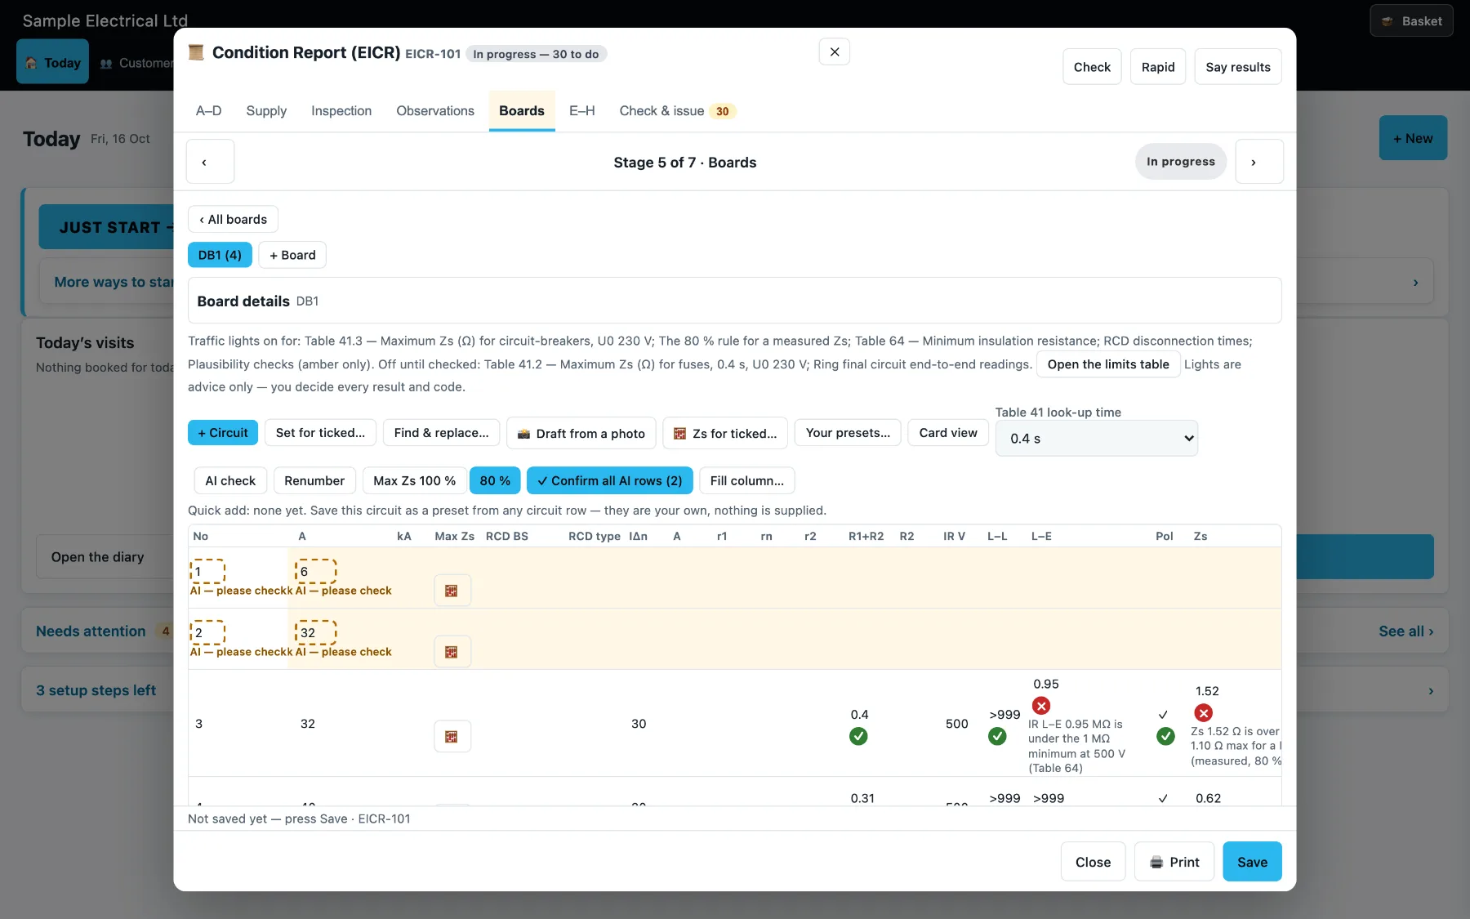The width and height of the screenshot is (1470, 919).
Task: Open Your presets menu
Action: 848,433
